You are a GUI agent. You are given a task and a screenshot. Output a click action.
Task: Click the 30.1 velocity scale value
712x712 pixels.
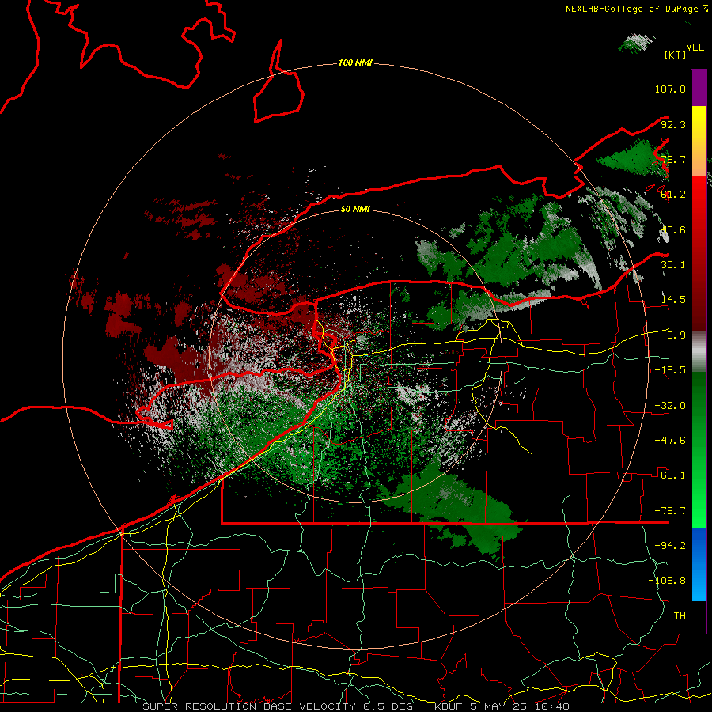(x=673, y=265)
